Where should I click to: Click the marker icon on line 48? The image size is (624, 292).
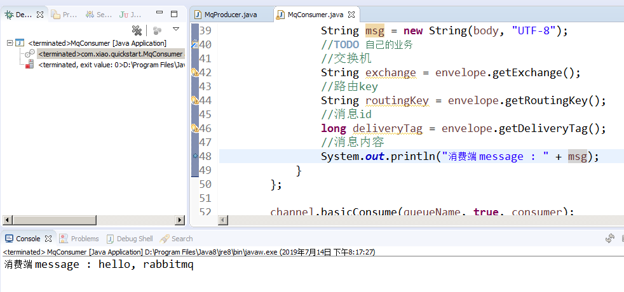tap(195, 156)
